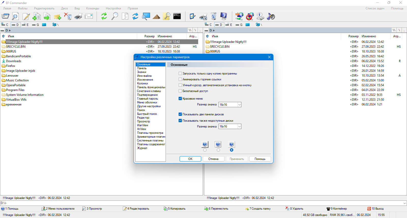Click the disconnect network drive icon
Viewport: 407px width, 218px height.
tap(250, 16)
